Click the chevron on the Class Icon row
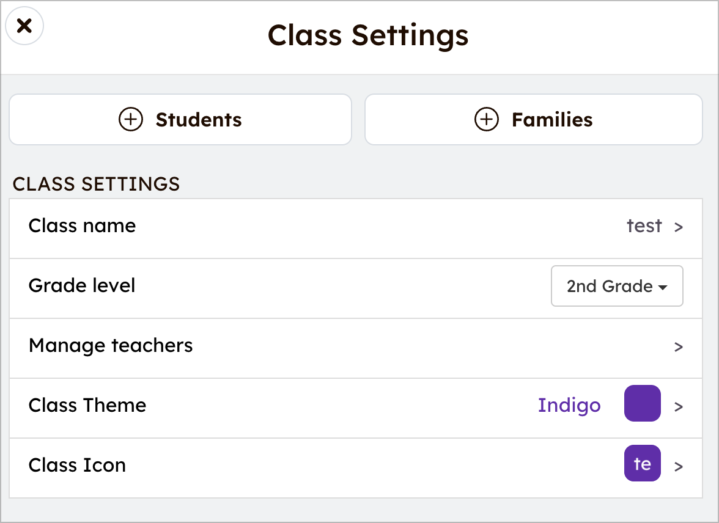 pos(679,466)
